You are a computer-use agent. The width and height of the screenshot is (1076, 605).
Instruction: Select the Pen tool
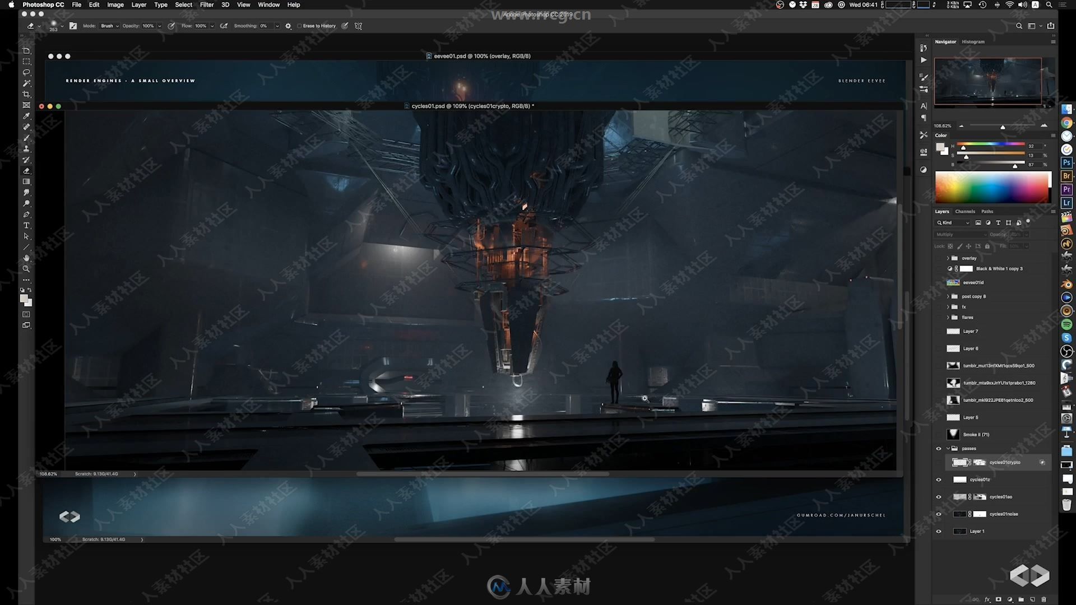point(26,215)
